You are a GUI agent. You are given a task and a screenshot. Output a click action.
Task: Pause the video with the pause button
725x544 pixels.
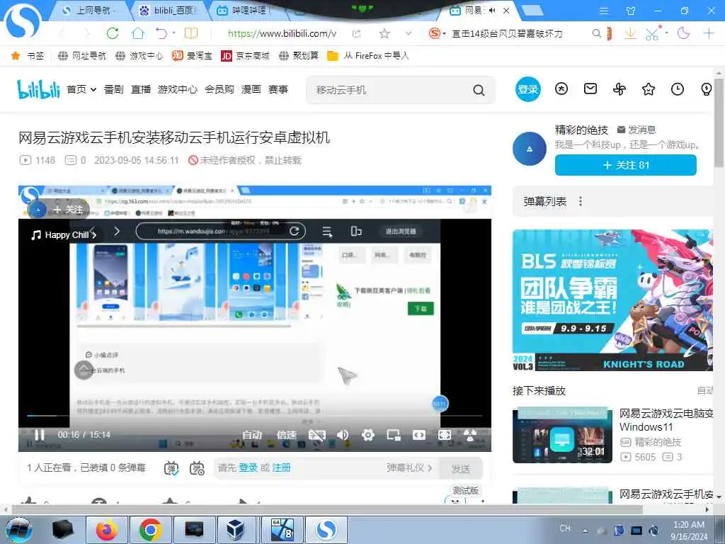pyautogui.click(x=40, y=435)
